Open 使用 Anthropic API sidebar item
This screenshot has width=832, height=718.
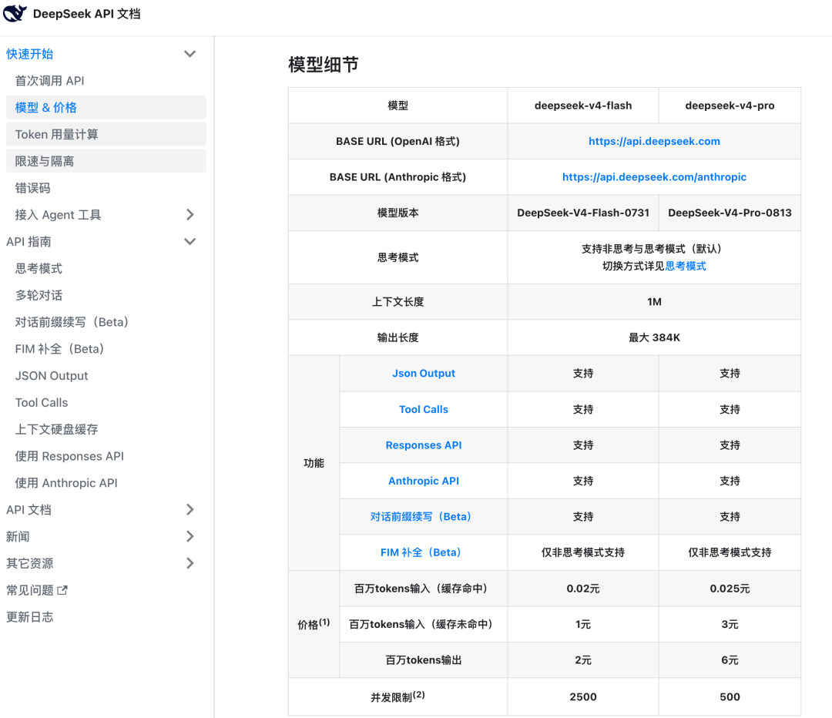click(66, 483)
